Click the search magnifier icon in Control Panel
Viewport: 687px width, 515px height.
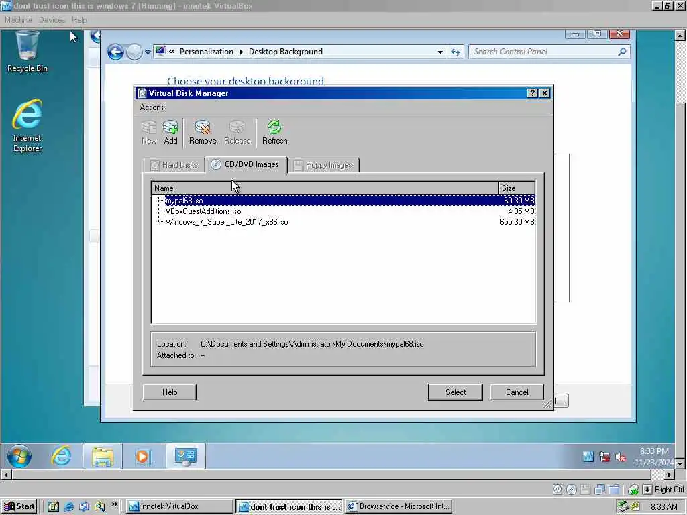(x=622, y=52)
